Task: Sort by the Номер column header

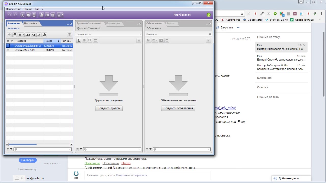Action: pos(52,41)
